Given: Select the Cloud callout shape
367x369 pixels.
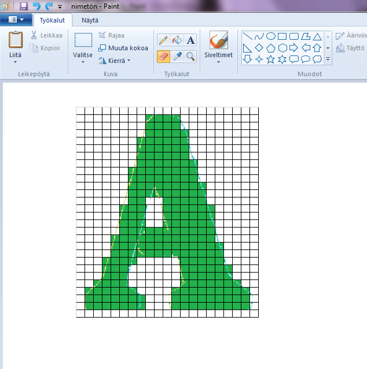Looking at the screenshot, I should pos(317,59).
